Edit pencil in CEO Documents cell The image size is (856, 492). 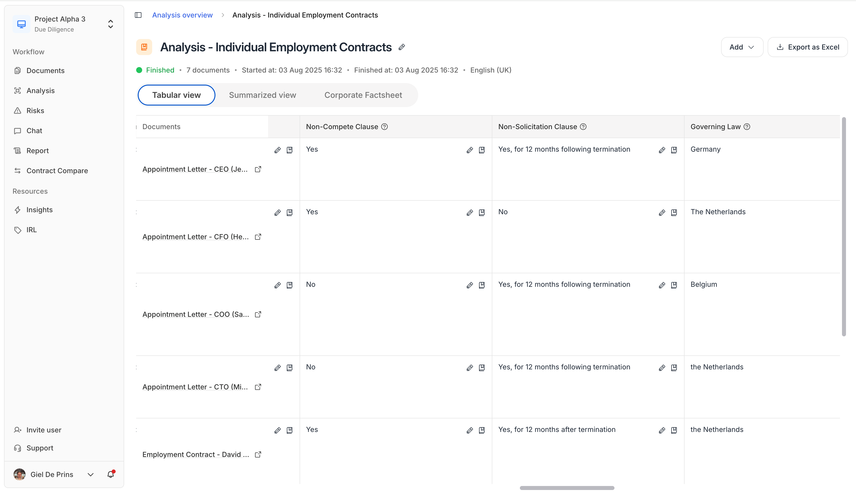click(277, 150)
